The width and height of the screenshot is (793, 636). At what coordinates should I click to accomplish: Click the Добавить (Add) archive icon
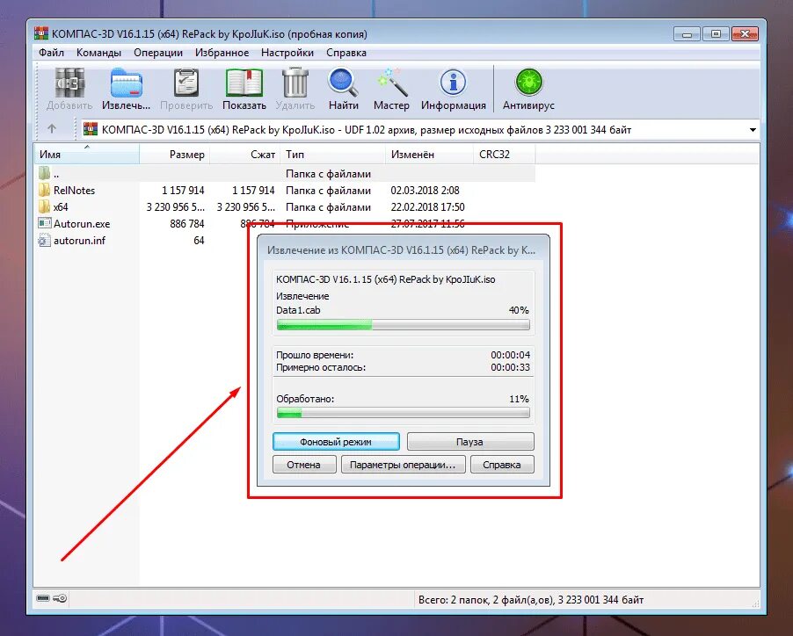[x=69, y=83]
